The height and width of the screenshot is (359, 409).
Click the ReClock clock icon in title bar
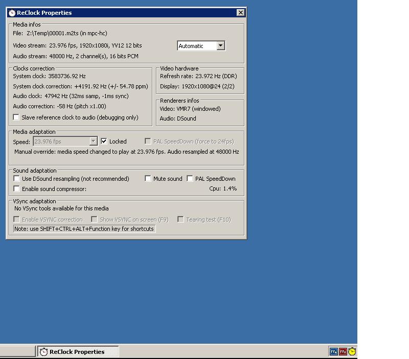pos(12,13)
